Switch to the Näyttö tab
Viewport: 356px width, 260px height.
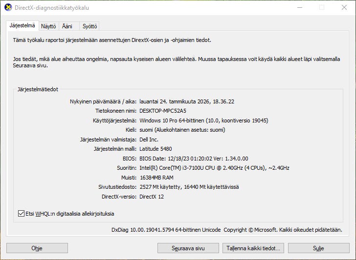pyautogui.click(x=48, y=26)
